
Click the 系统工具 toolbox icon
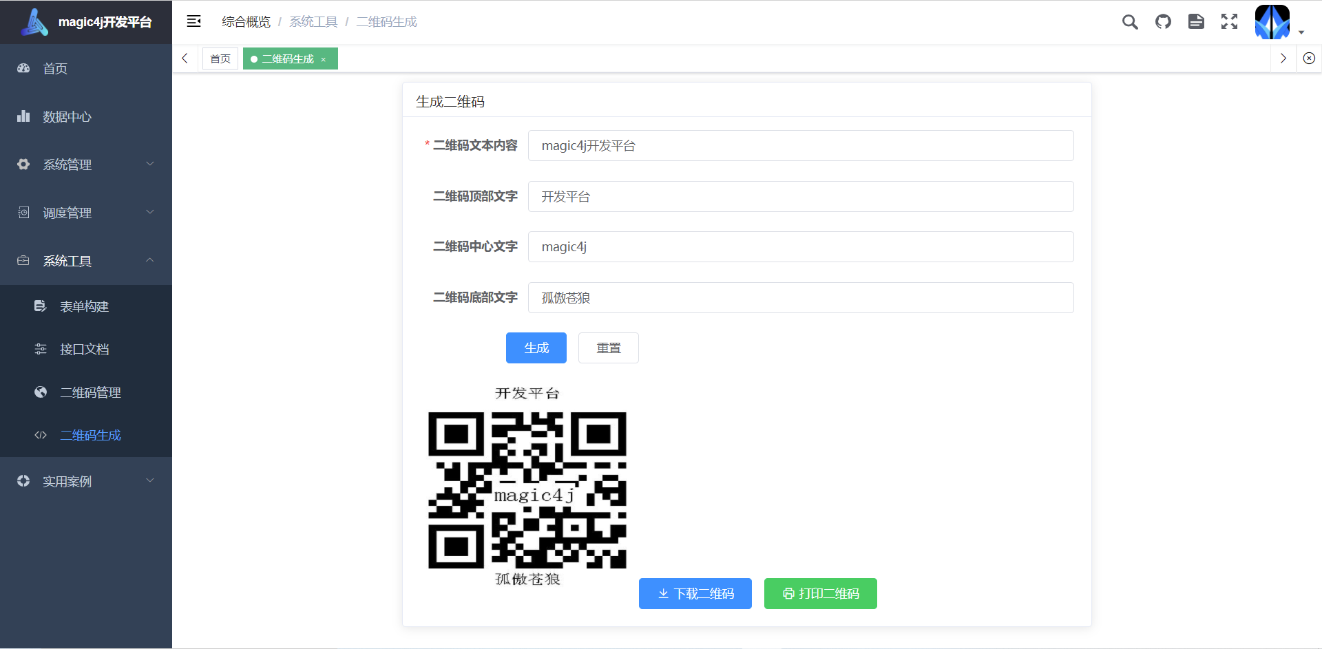pos(23,261)
